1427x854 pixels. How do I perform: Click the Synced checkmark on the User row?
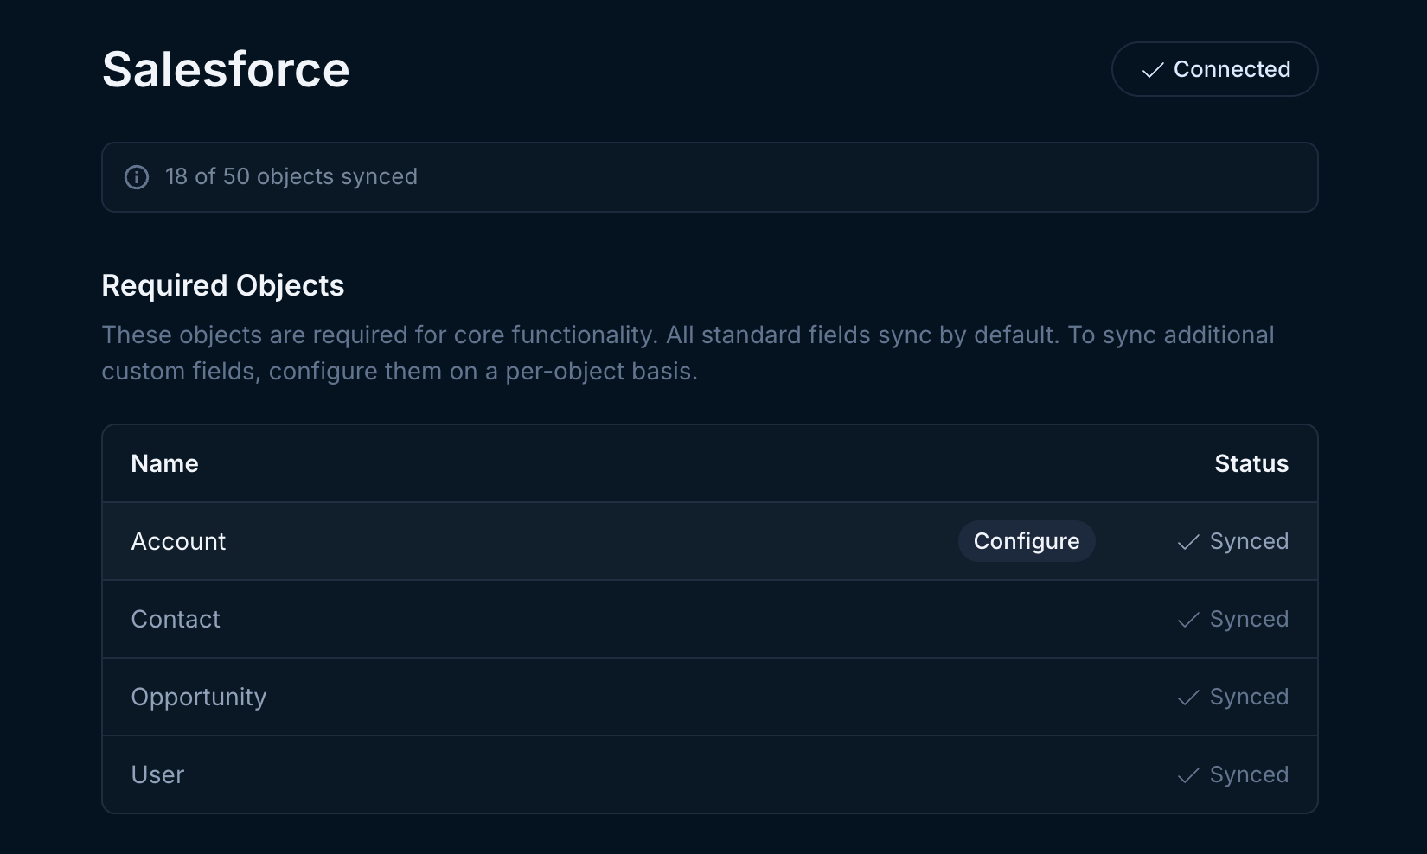(x=1187, y=775)
